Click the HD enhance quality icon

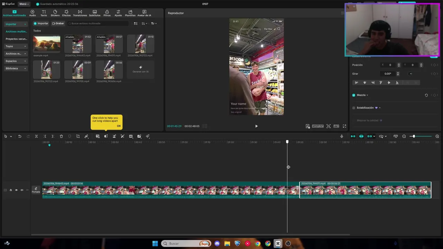pos(131,136)
